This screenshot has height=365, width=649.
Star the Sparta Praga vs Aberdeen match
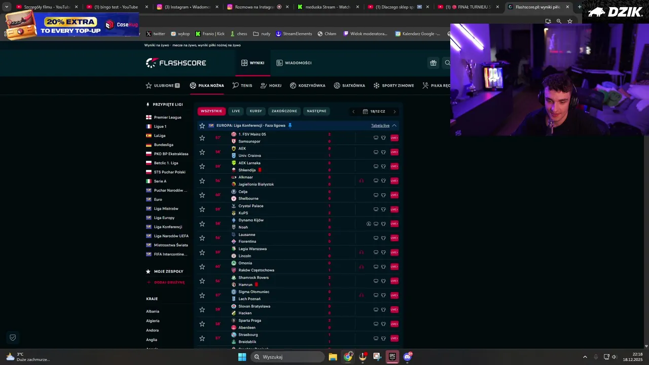coord(202,324)
